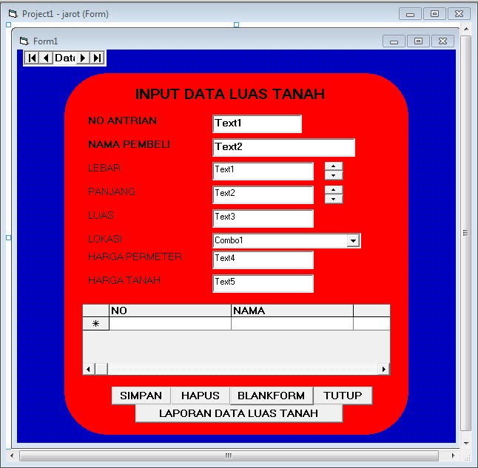
Task: Click the designer horizontal scrollbar thumb
Action: pyautogui.click(x=229, y=456)
